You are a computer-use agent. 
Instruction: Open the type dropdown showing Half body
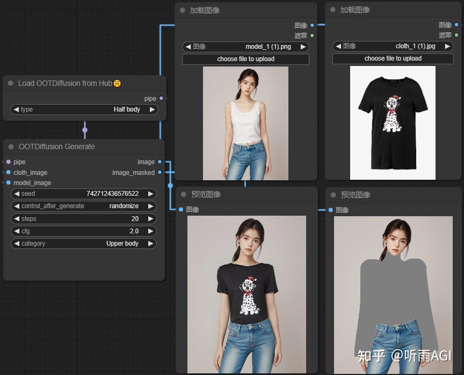83,109
